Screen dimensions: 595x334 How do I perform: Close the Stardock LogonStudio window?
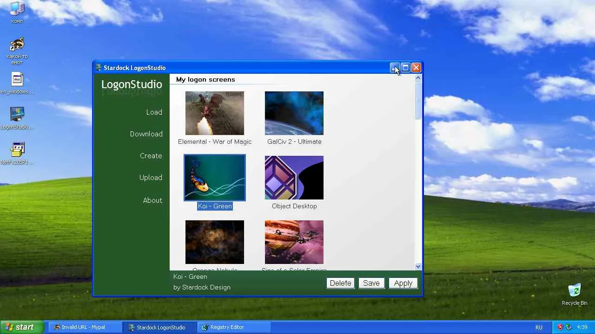416,68
